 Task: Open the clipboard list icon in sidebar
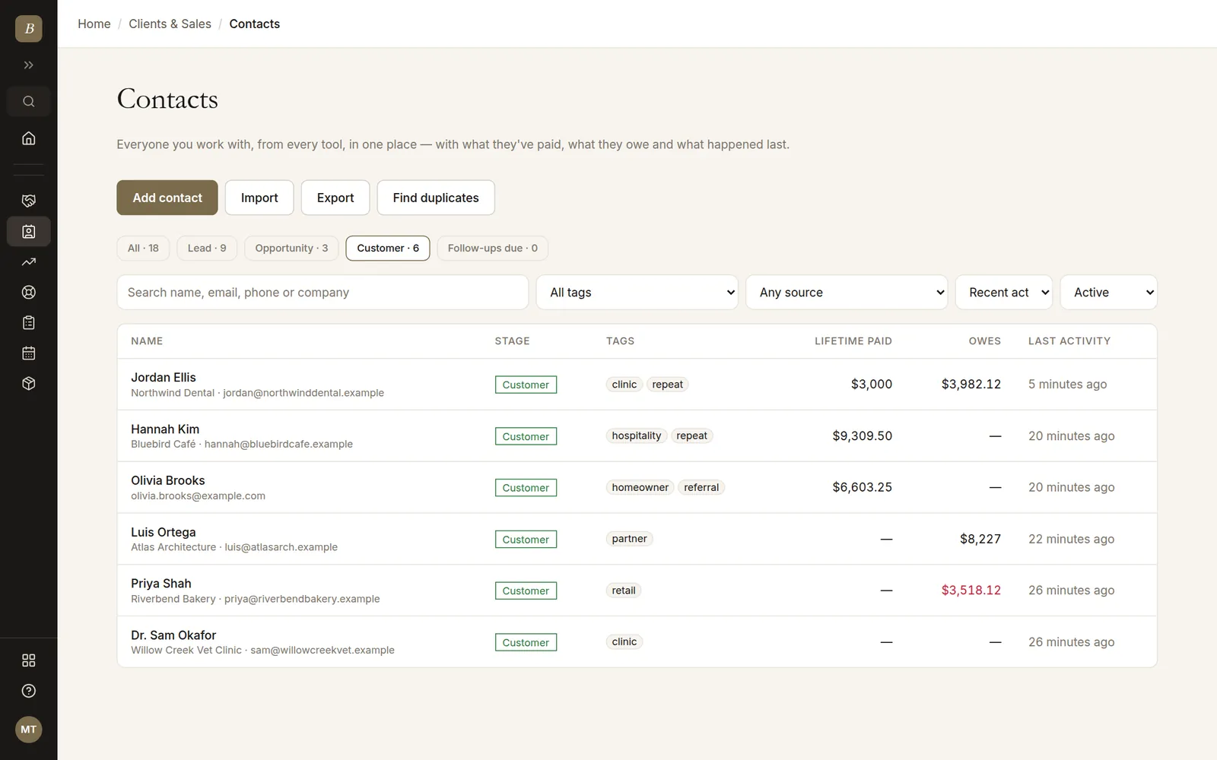[x=29, y=323]
